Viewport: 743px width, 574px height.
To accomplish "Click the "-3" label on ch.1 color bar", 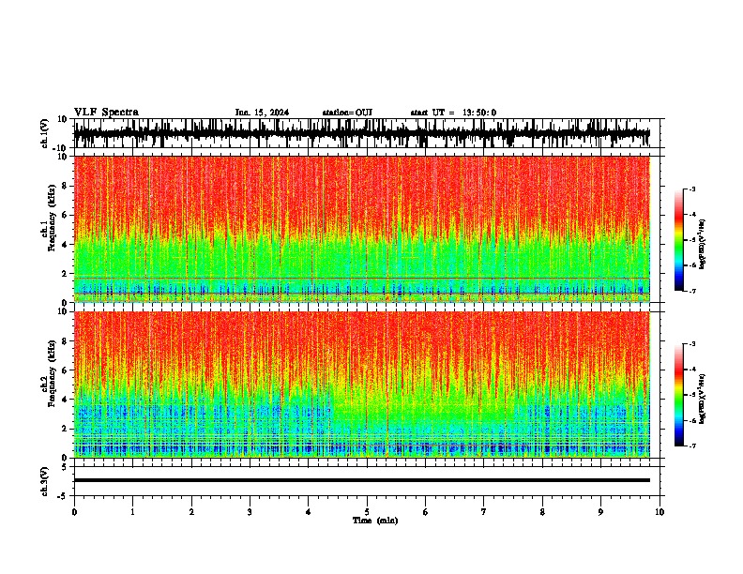I will coord(692,189).
